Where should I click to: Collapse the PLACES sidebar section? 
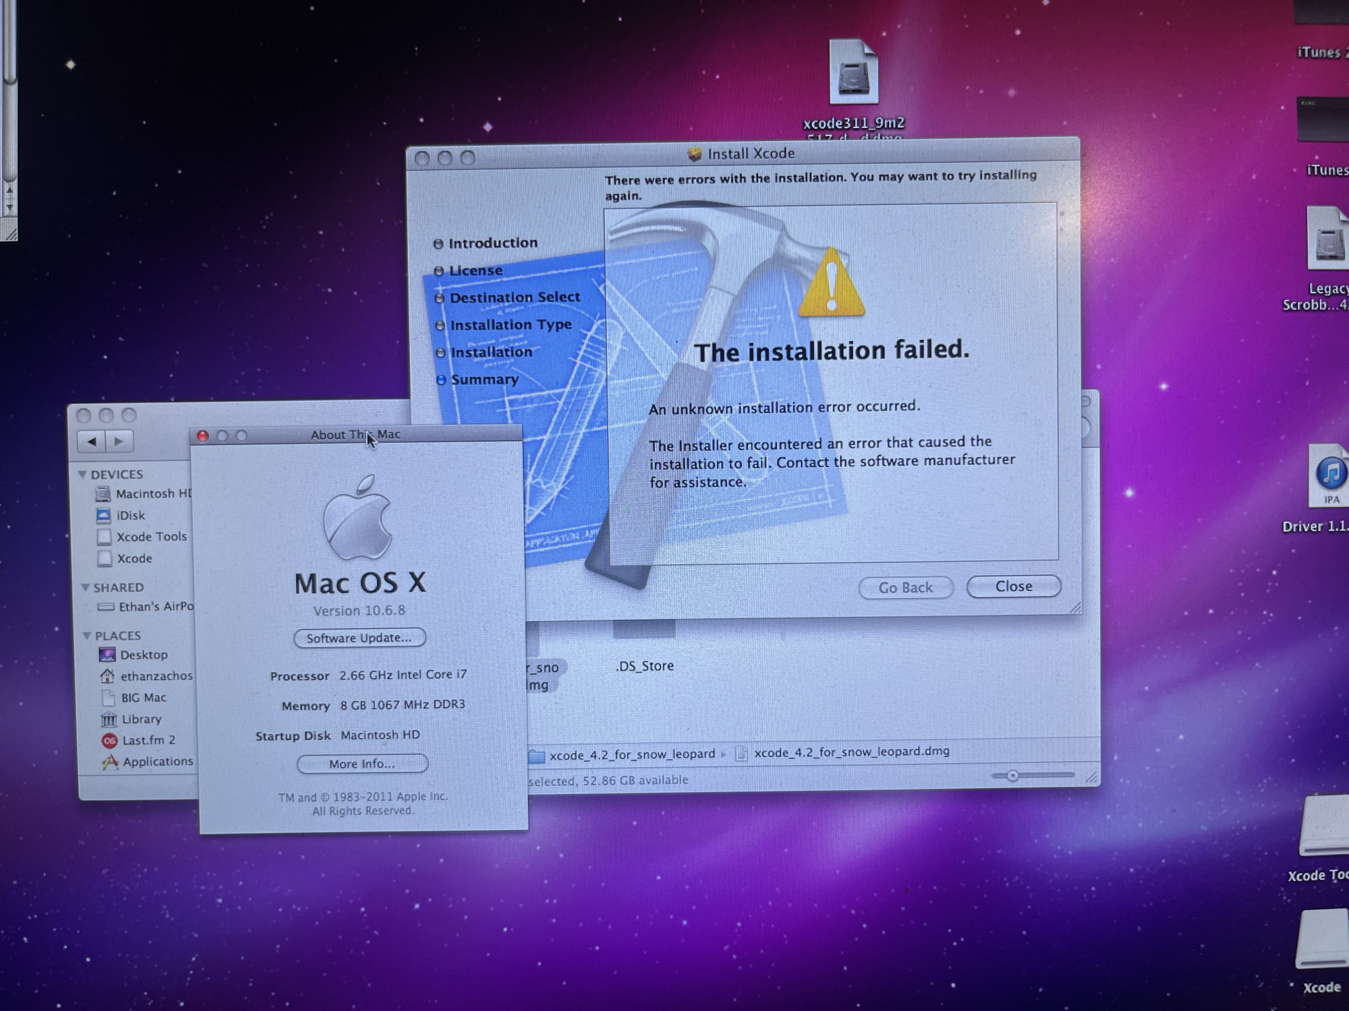click(x=87, y=636)
